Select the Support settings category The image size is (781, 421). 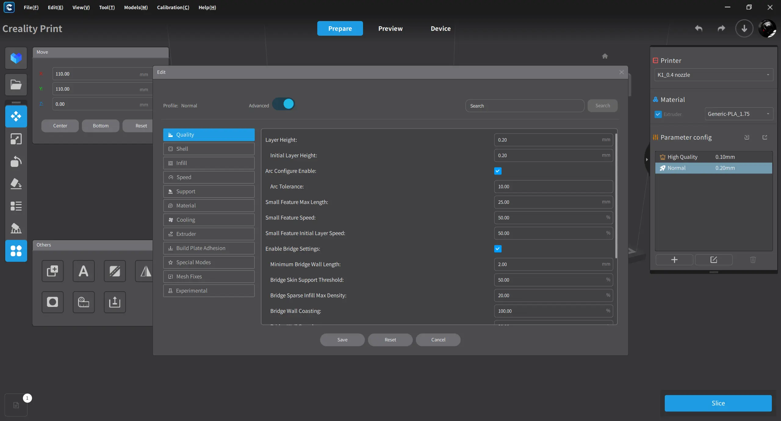point(209,191)
